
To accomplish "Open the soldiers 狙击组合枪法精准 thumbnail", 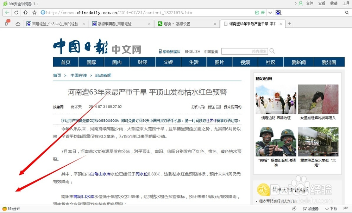I will [276, 142].
